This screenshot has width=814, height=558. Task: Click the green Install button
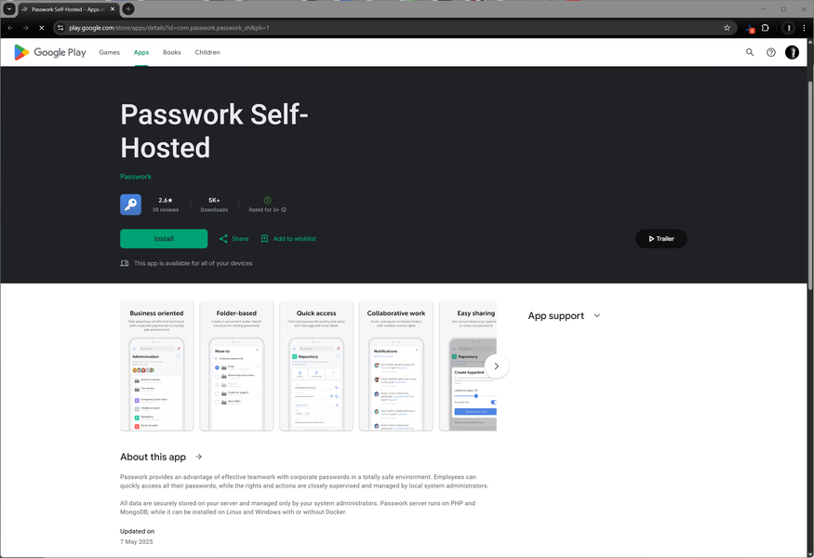(x=164, y=239)
